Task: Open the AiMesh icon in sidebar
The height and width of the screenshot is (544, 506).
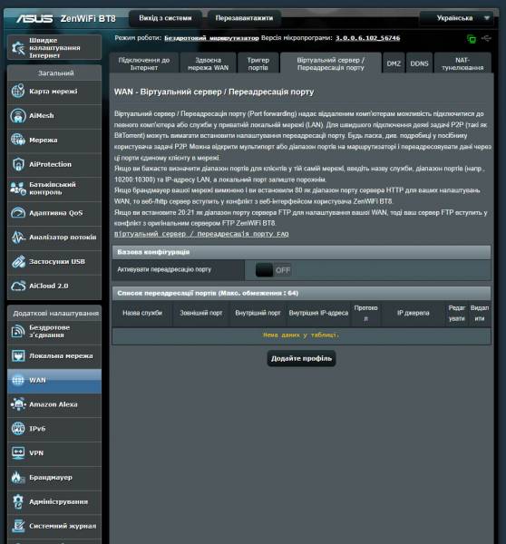Action: click(18, 115)
